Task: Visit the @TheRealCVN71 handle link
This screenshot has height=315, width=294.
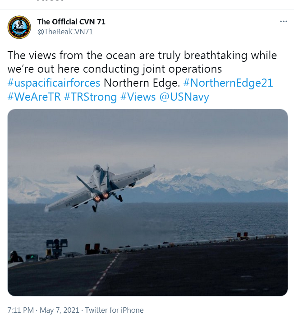Action: [65, 32]
